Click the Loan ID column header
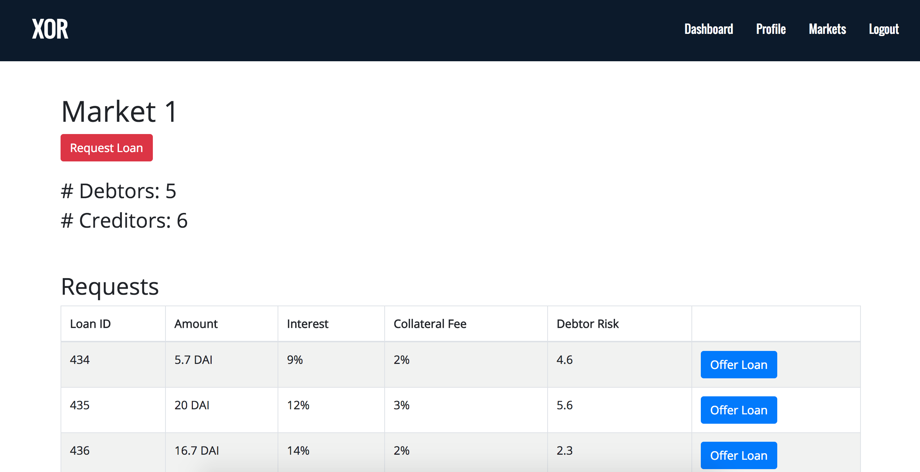The width and height of the screenshot is (920, 472). click(90, 324)
